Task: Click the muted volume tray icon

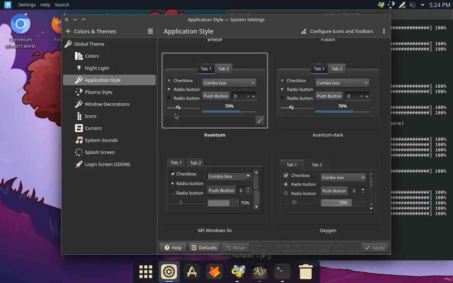Action: [x=412, y=5]
